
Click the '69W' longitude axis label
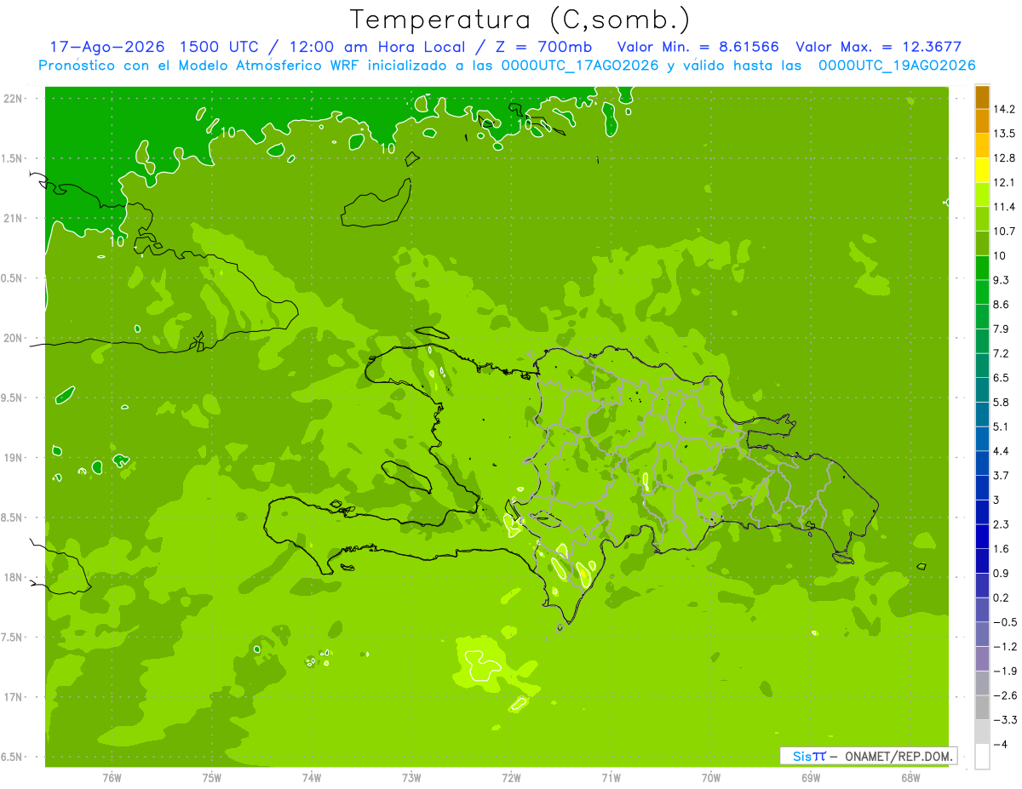click(x=811, y=778)
